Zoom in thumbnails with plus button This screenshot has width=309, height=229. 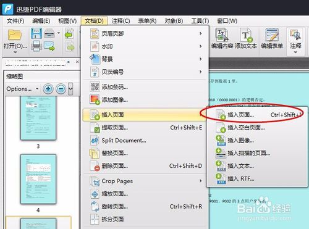[x=48, y=89]
